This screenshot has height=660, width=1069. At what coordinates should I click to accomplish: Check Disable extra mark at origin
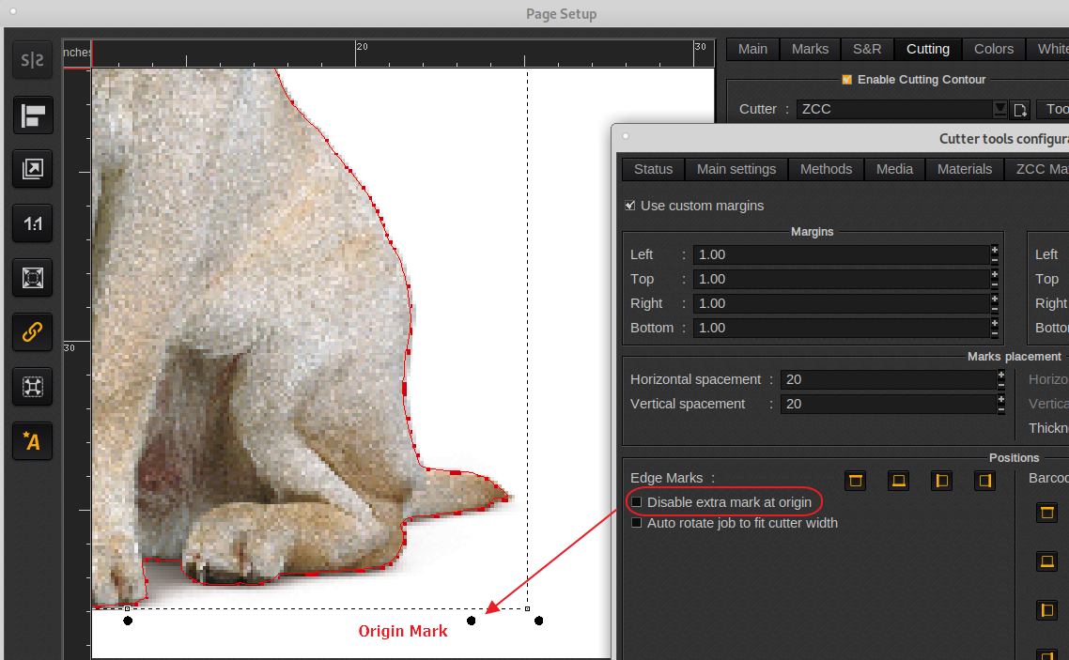(x=636, y=502)
